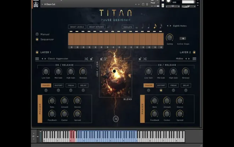Select the previous Layer 2 sound arrow
This screenshot has height=147, width=234.
186,59
